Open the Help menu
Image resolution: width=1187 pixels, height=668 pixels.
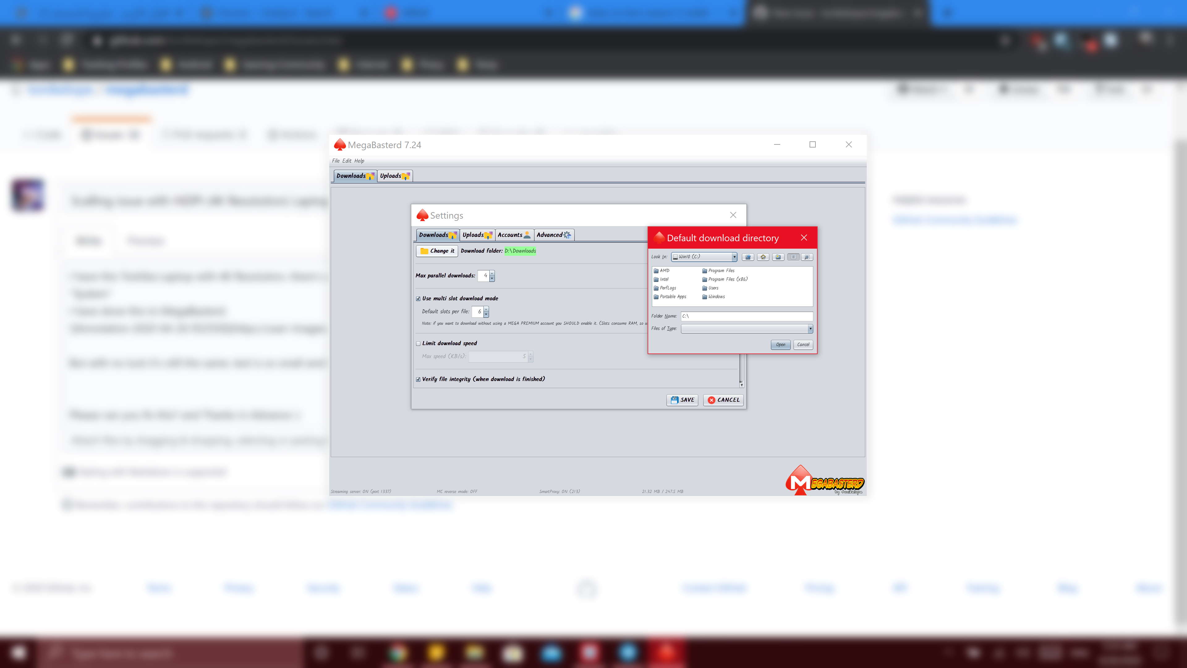click(x=359, y=161)
